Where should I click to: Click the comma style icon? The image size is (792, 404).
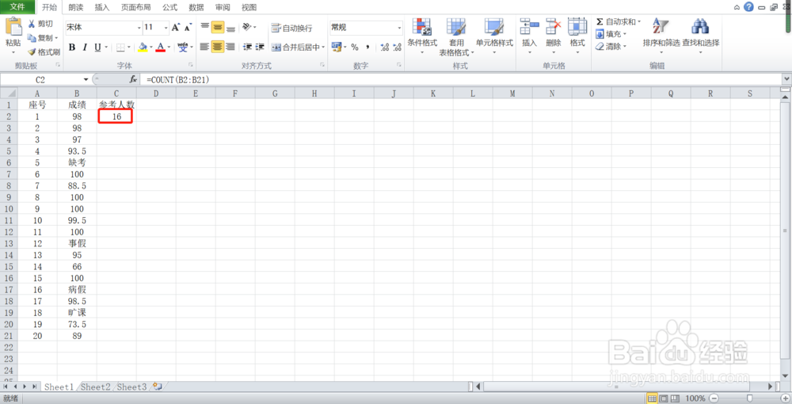367,47
